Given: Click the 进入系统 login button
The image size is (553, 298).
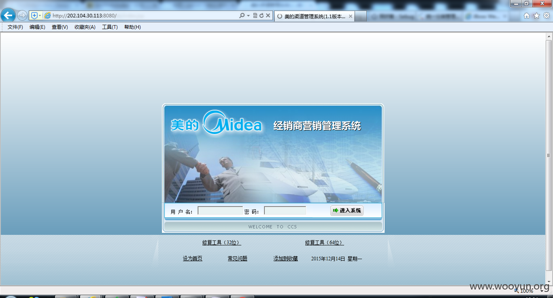Looking at the screenshot, I should point(347,211).
